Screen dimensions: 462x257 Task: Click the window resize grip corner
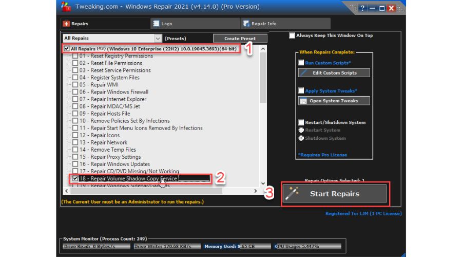(x=403, y=254)
